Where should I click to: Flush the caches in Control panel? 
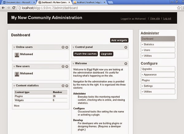pos(86,54)
